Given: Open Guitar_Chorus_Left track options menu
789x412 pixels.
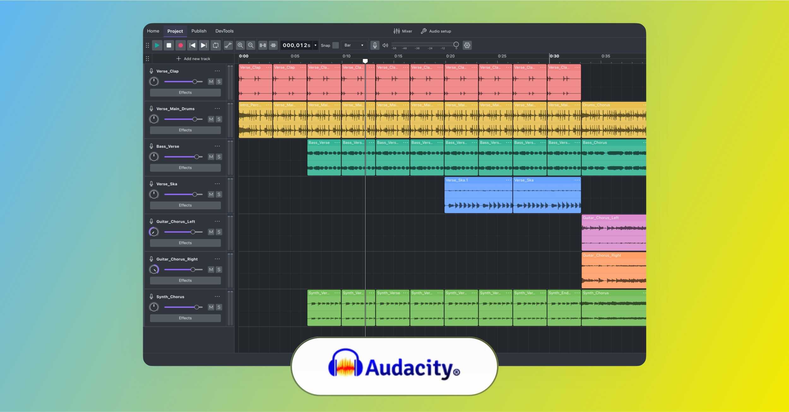Looking at the screenshot, I should pos(217,221).
